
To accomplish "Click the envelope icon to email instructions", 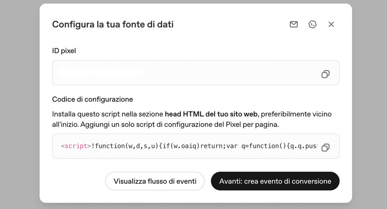I will click(x=294, y=24).
